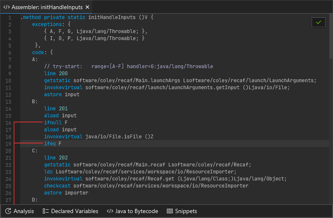Screen dimensions: 333x218
Task: Click the Java to Bytecode code icon
Action: tap(110, 211)
